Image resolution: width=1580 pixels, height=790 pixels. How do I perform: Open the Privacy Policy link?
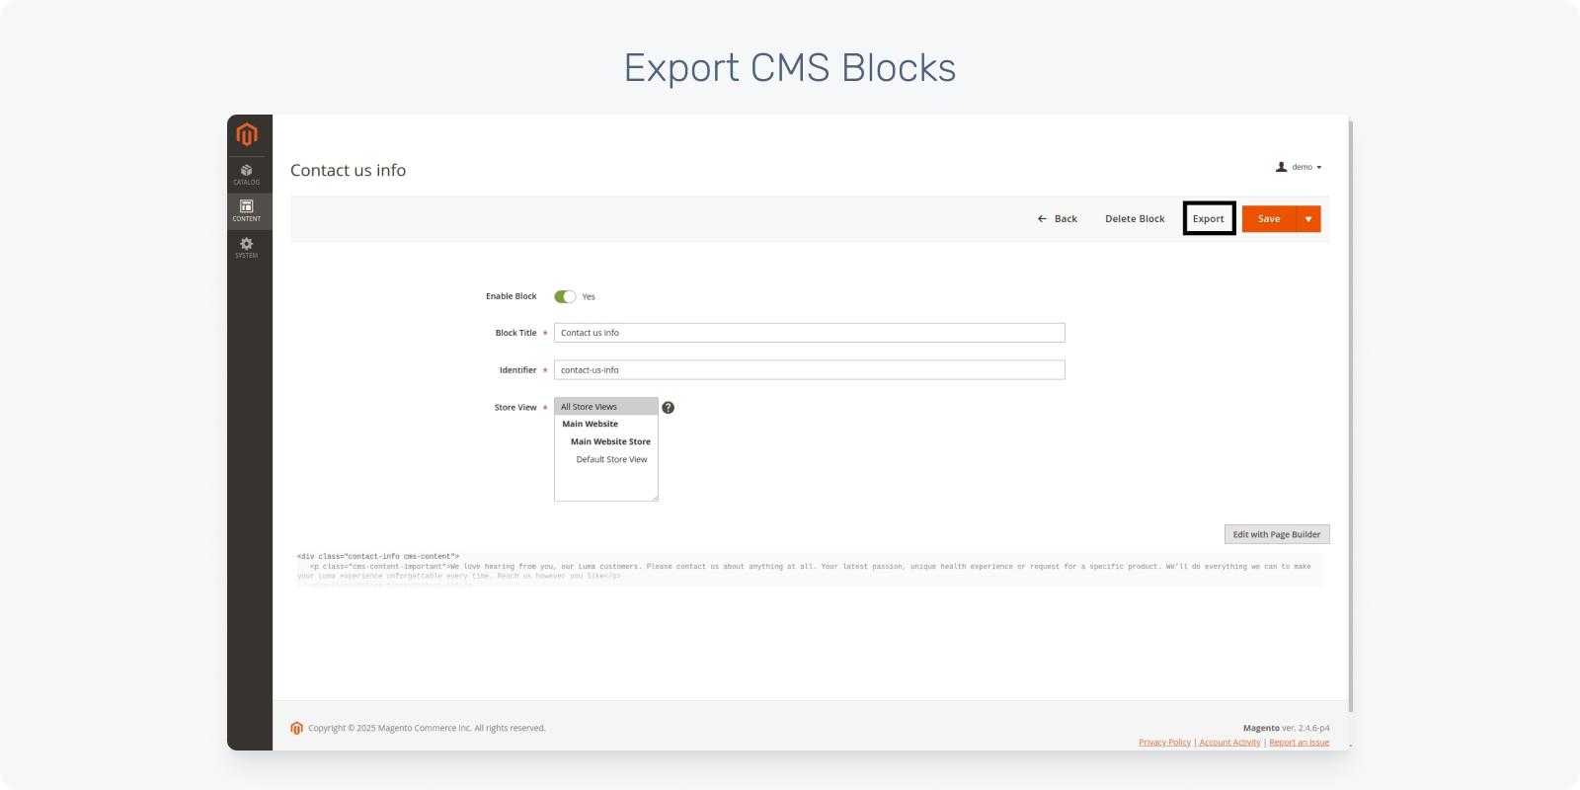point(1164,743)
